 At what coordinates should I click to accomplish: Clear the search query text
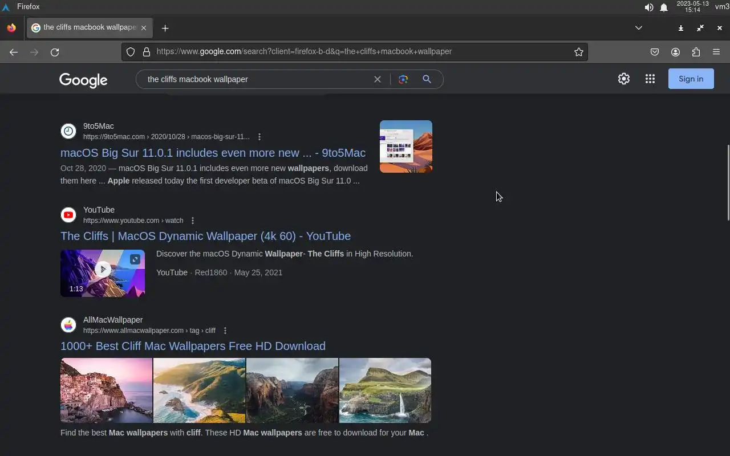pos(377,79)
